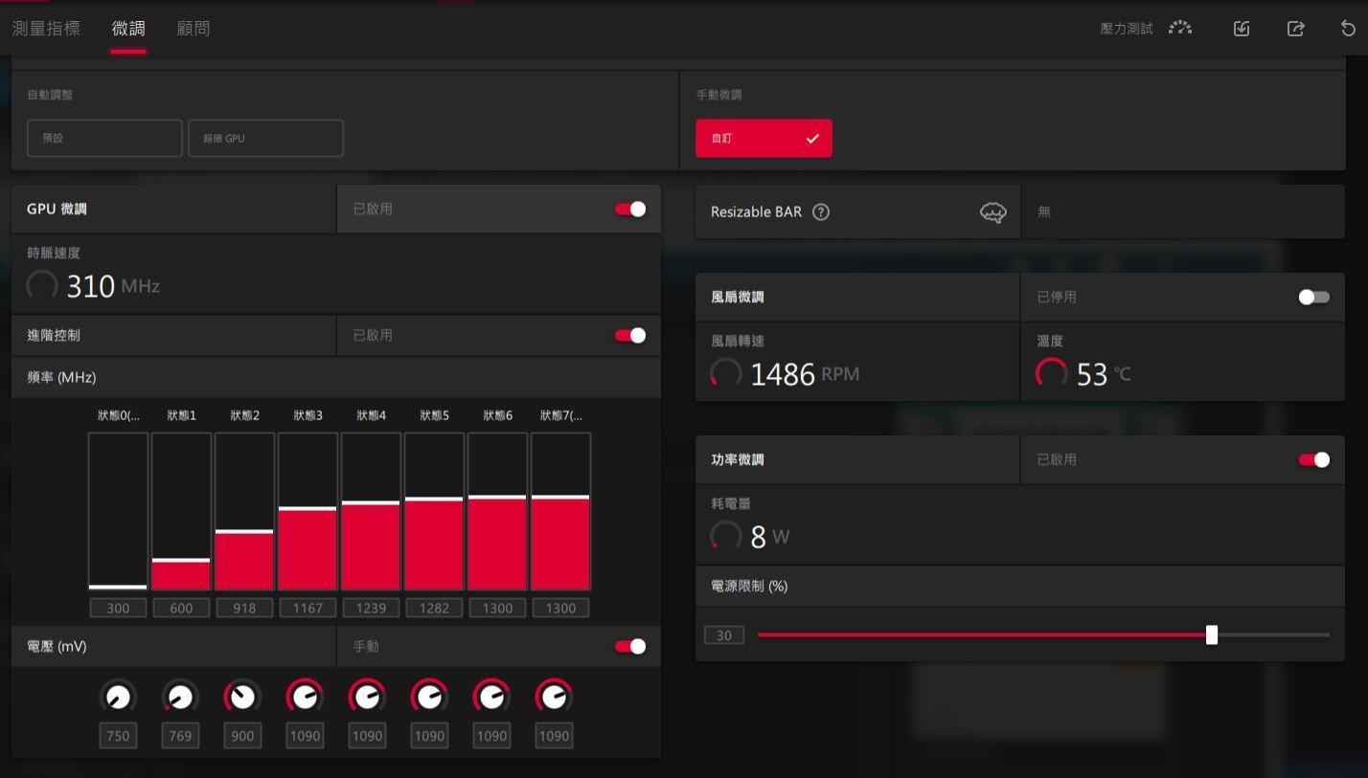Click the 53 °C temperature reading
This screenshot has height=778, width=1368.
[1104, 373]
